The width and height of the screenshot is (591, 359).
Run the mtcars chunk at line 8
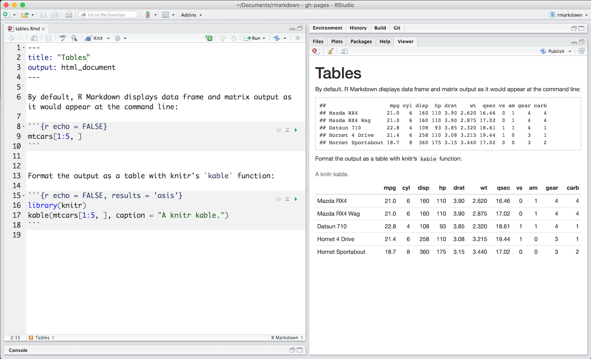[x=296, y=130]
